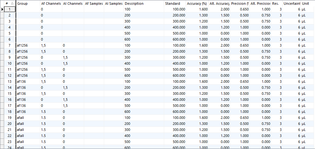Click the empty Af Samples cell in row 5
315x149 pixels.
pos(94,33)
